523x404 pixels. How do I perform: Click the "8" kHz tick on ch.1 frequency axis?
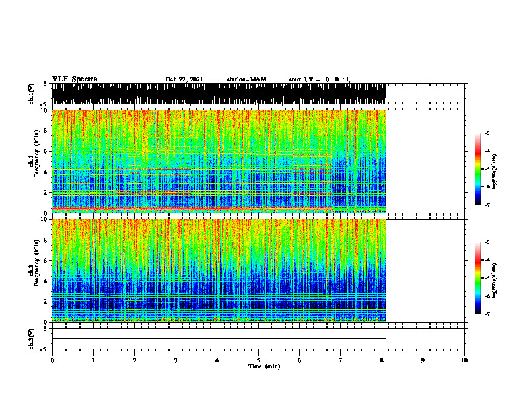[46, 131]
